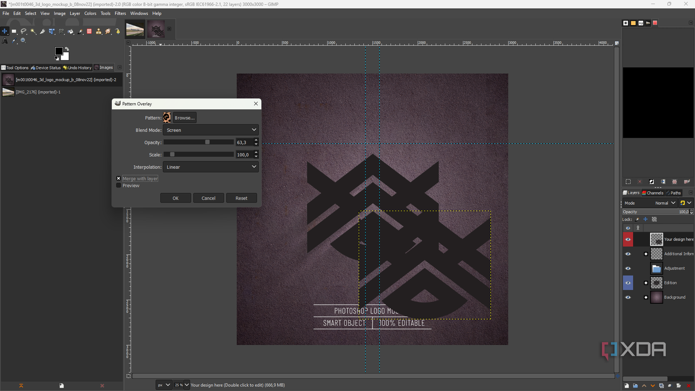Hide the Your design here layer

coord(628,240)
